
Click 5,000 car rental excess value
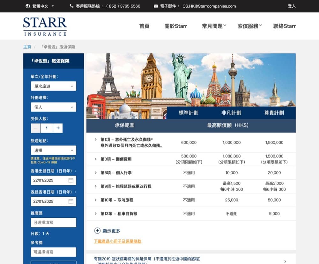274,214
